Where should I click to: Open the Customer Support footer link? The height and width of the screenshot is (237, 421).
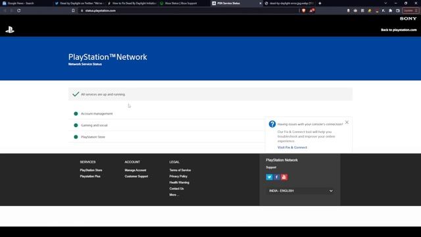[x=136, y=176]
